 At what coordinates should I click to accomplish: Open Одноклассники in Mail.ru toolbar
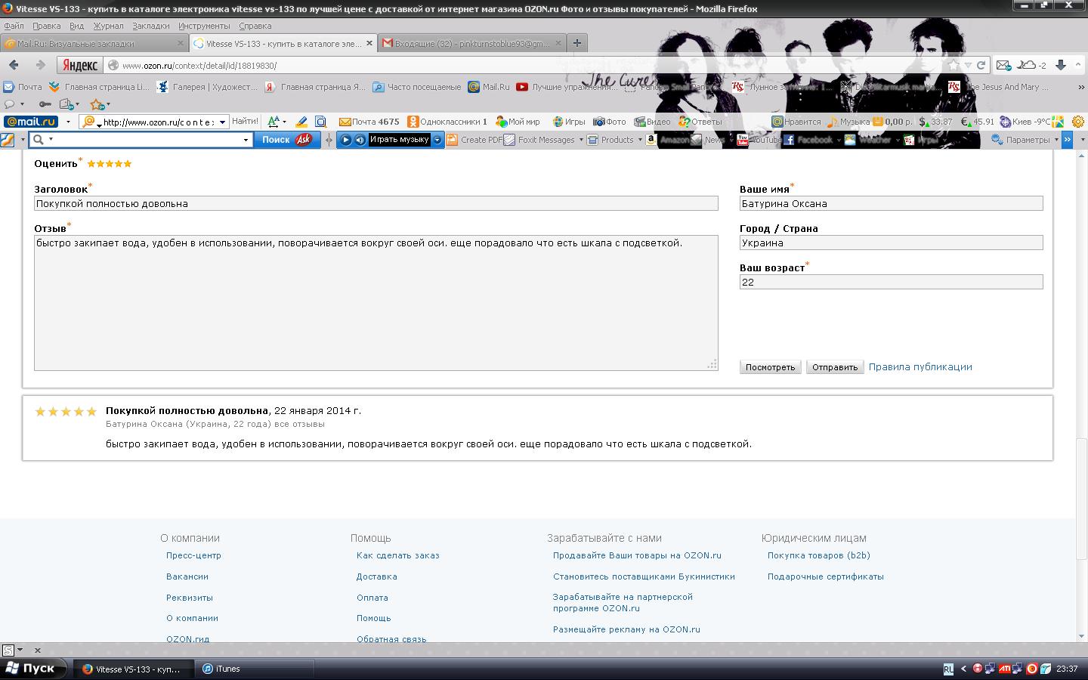coord(447,122)
